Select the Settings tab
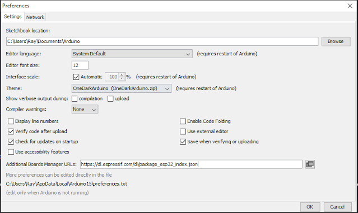The height and width of the screenshot is (213, 358). tap(13, 17)
